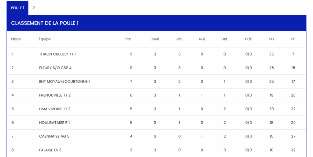Click the Équipe column header

coord(45,39)
